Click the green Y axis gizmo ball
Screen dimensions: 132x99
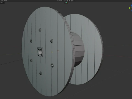click(130, 8)
